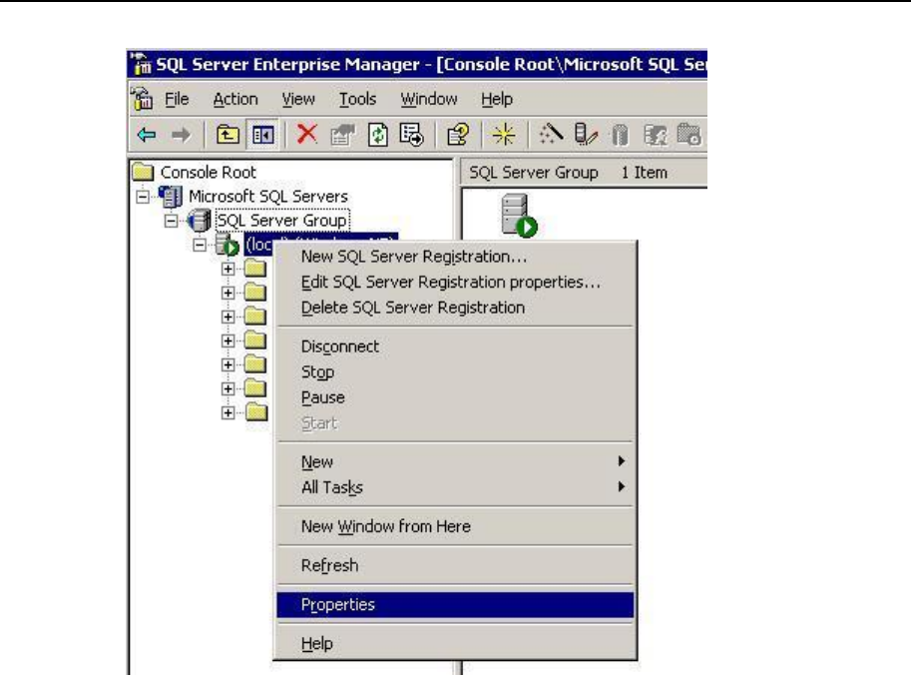
Task: Select Pause in the context menu
Action: [455, 397]
